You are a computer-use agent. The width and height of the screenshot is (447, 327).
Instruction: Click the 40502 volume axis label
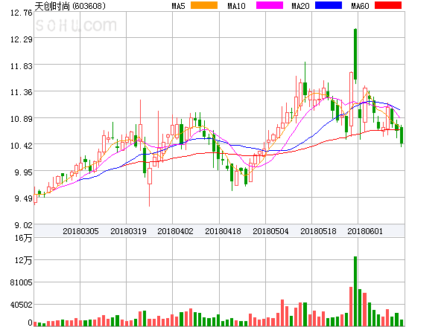[x=21, y=305]
